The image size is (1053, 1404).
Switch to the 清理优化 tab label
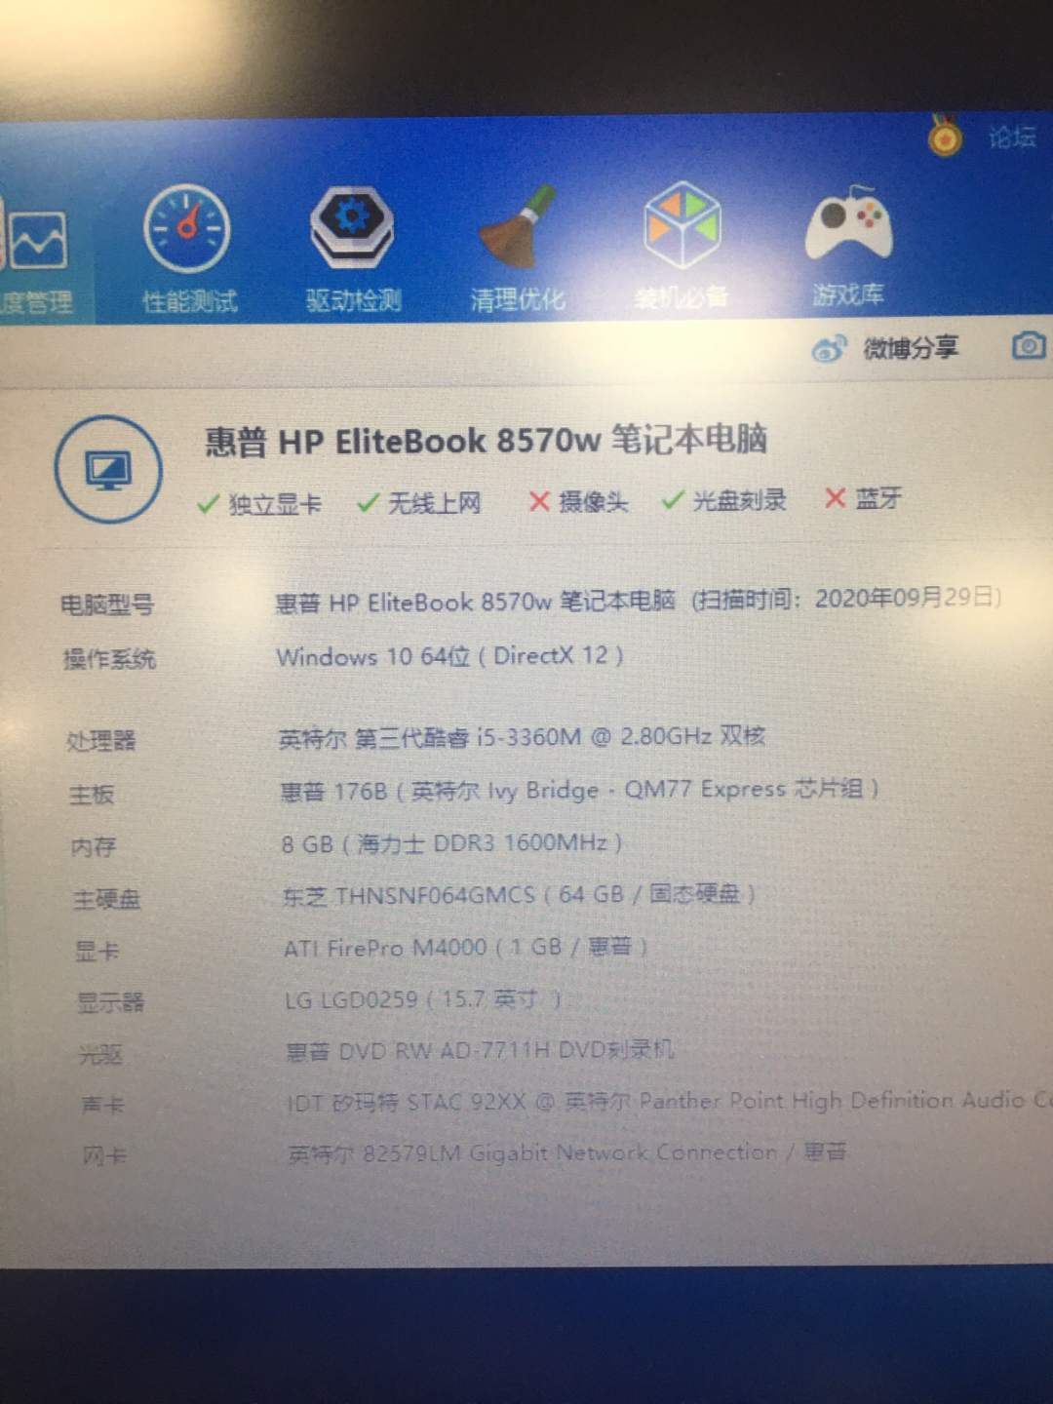tap(518, 297)
